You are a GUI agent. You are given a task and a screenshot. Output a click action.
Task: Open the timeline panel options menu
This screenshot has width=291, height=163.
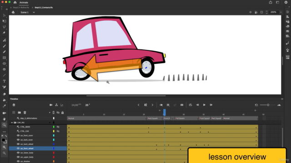282,99
